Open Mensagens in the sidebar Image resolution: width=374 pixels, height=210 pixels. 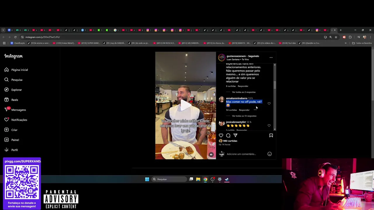click(x=15, y=110)
